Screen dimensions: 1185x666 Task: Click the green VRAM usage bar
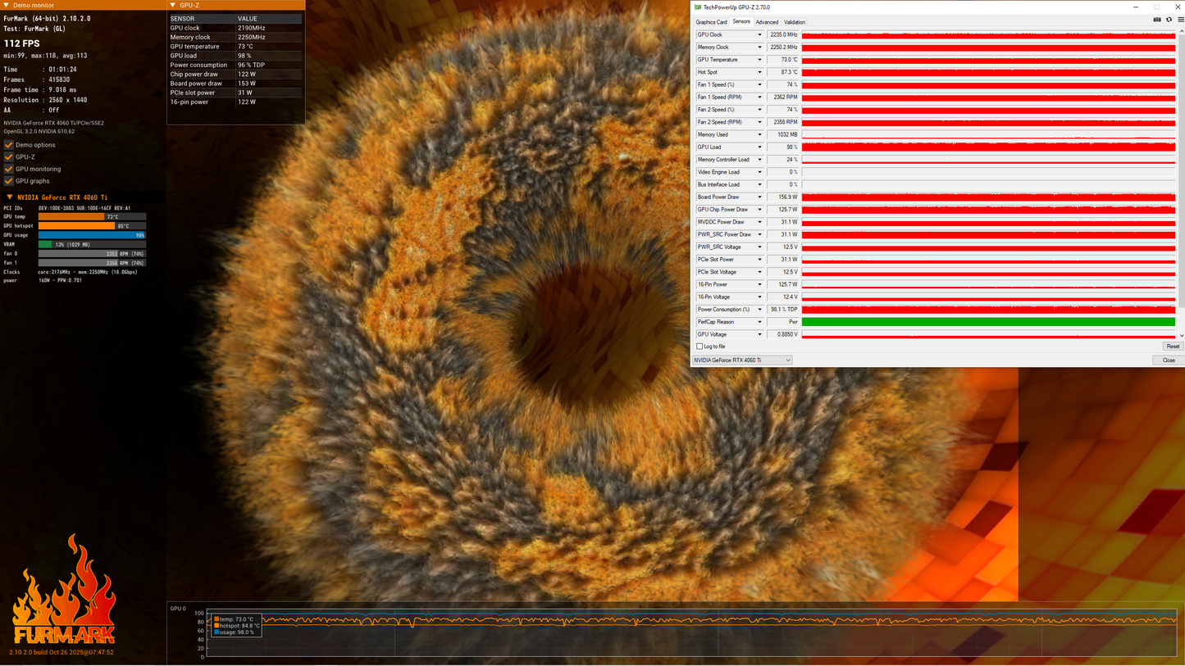(x=92, y=244)
